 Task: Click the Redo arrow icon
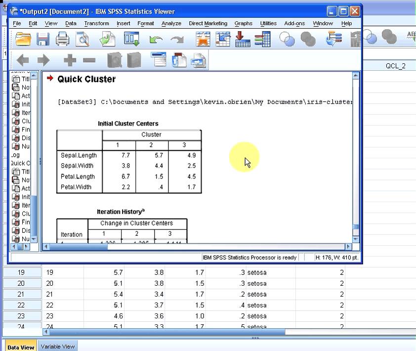[x=177, y=40]
